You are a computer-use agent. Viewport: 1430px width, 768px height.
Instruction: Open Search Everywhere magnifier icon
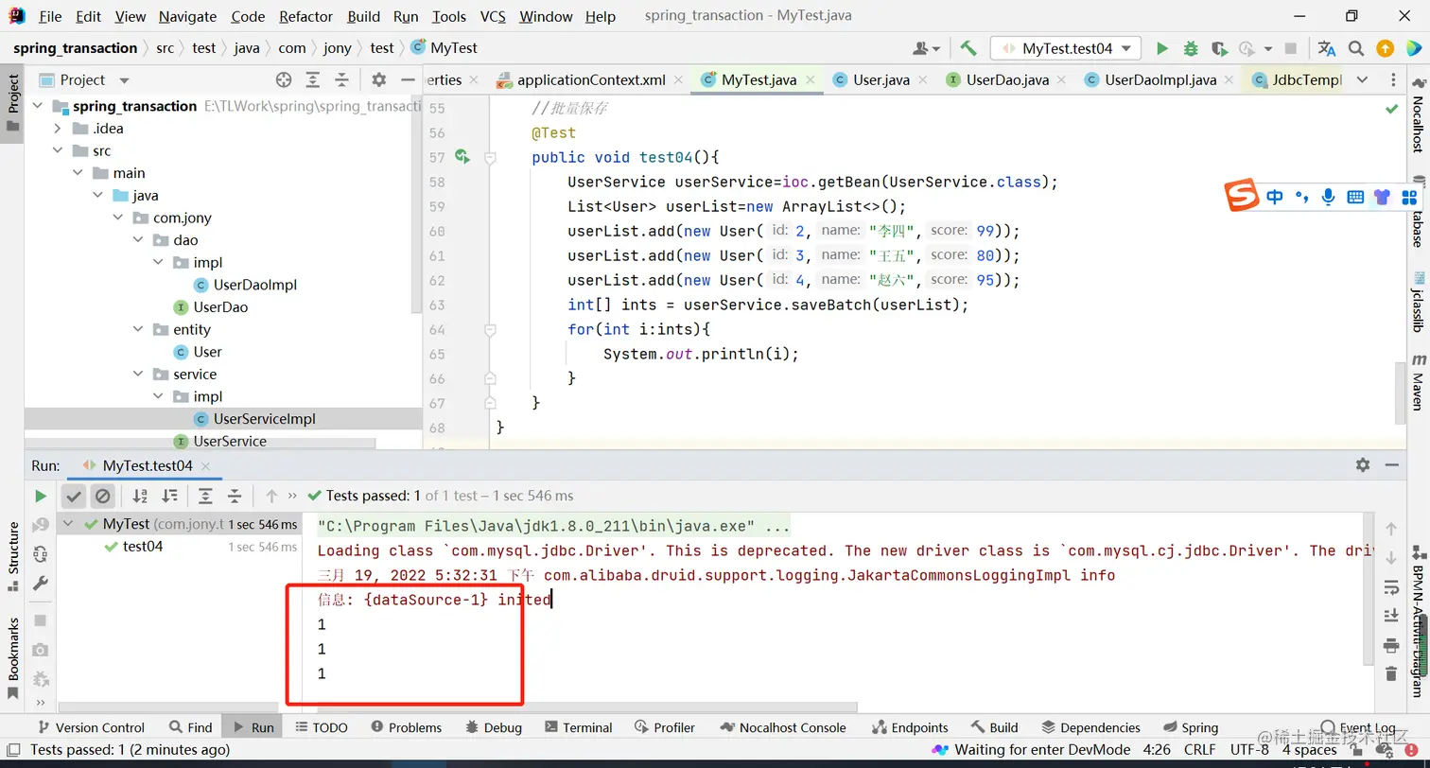[x=1356, y=48]
